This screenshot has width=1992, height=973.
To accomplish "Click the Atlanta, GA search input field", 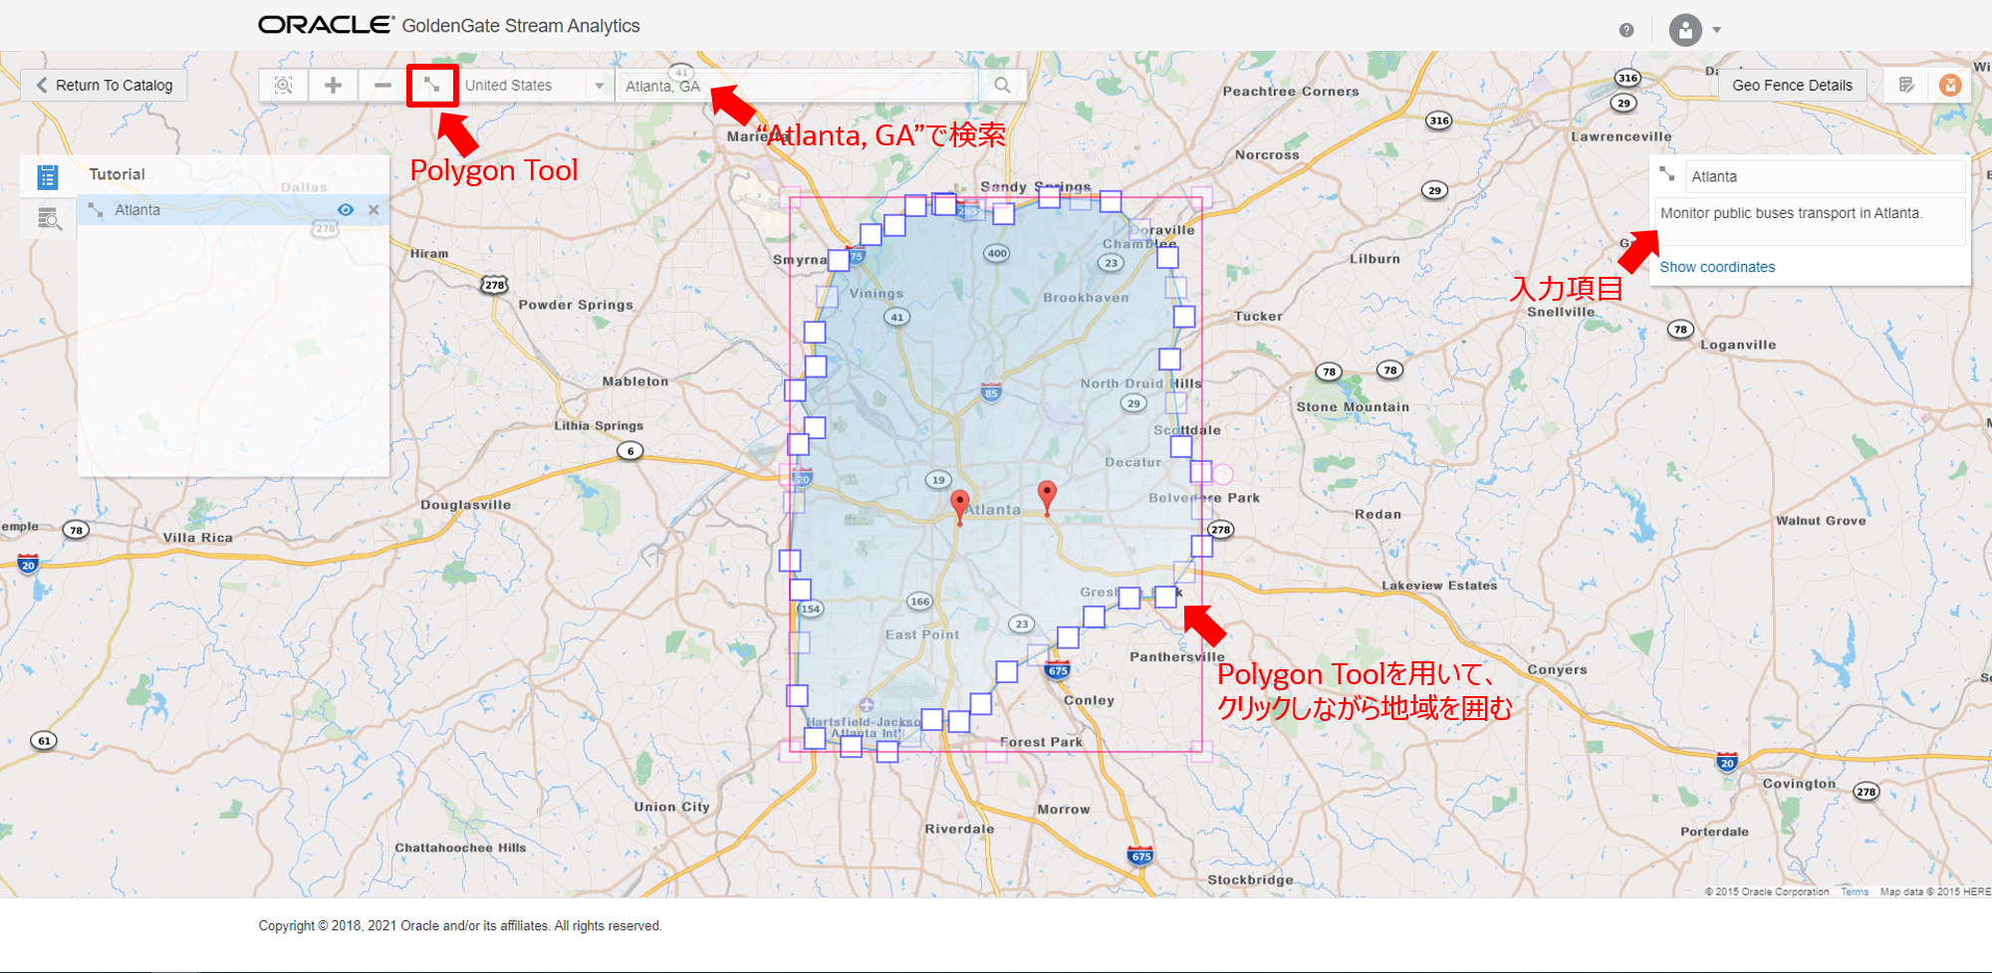I will point(797,87).
